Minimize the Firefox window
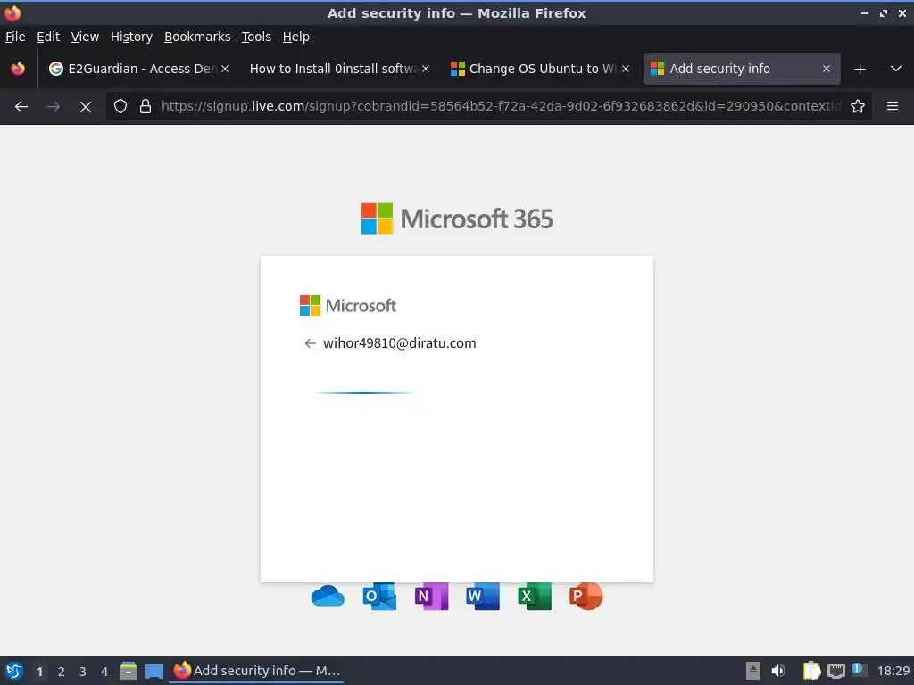Viewport: 914px width, 685px height. pos(864,12)
